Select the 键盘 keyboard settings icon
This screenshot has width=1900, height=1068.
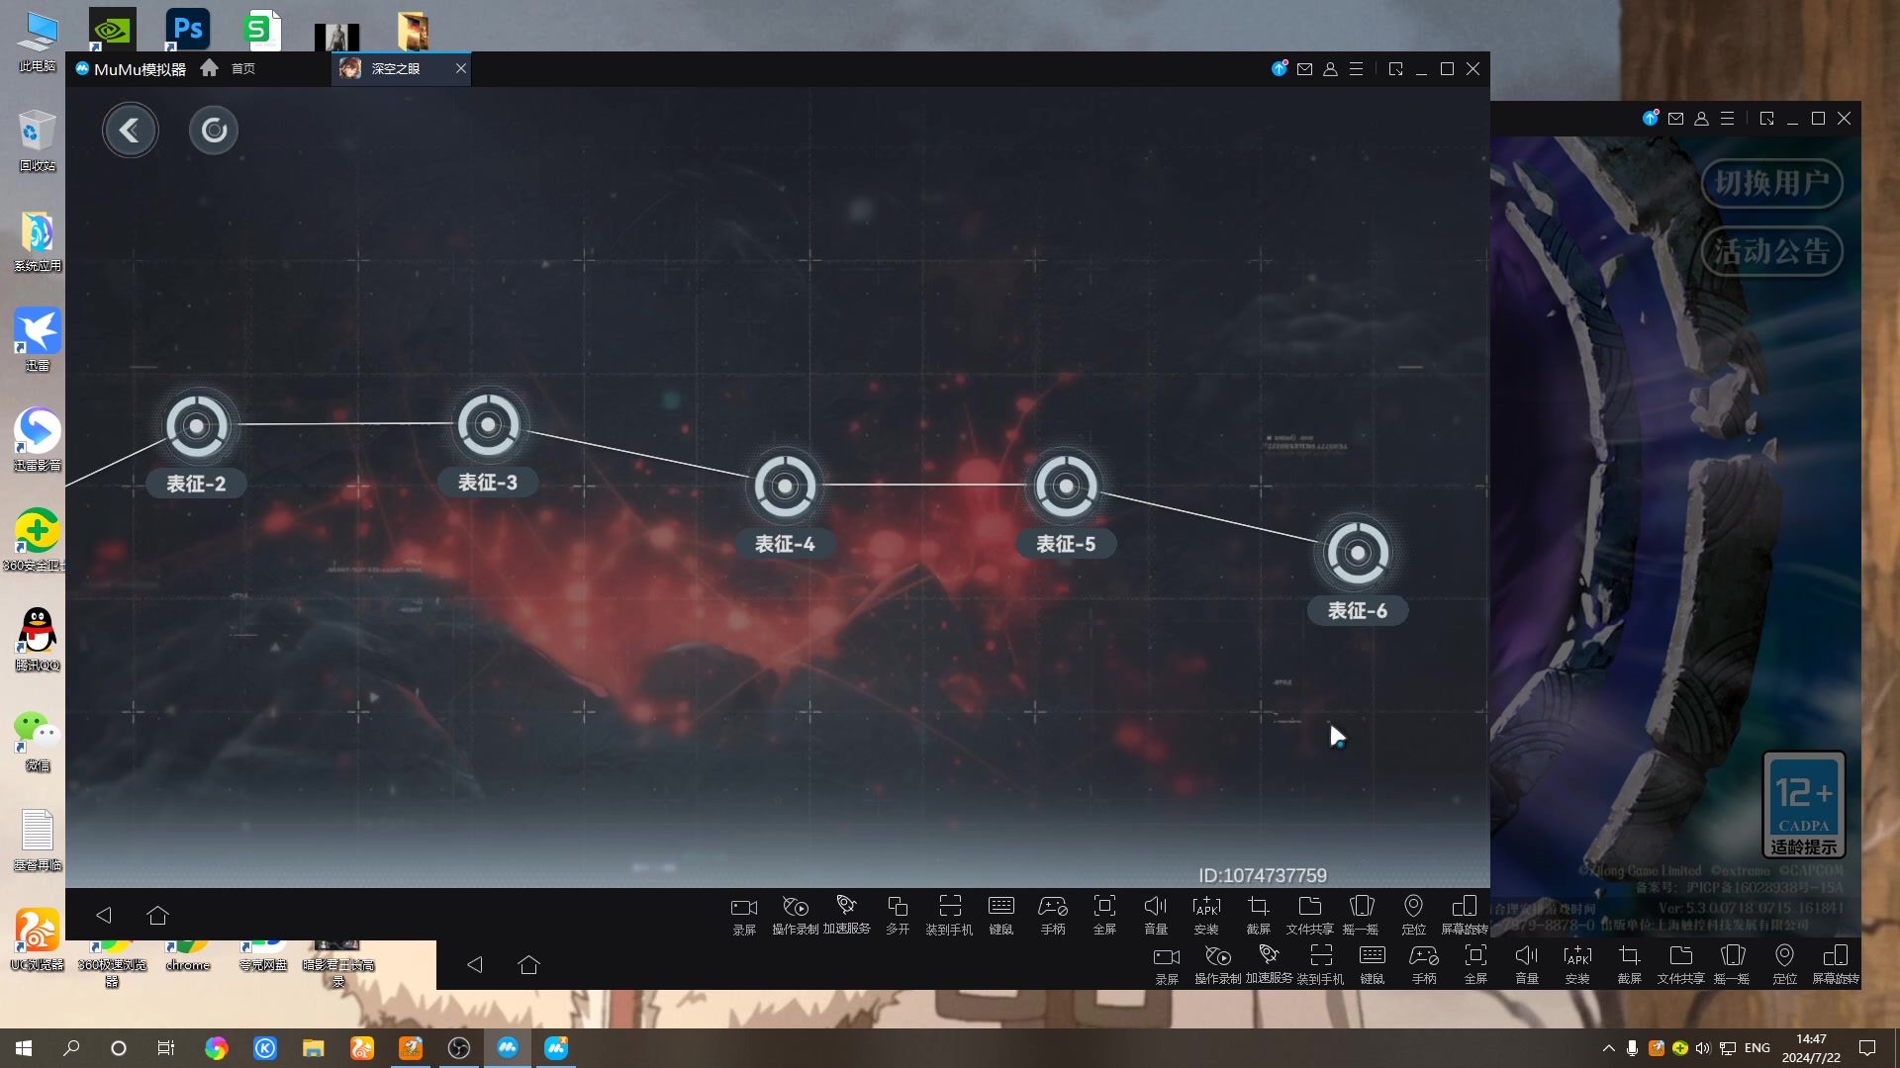click(x=1000, y=913)
